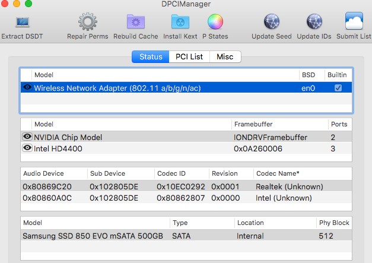Open the Install Kext tool
The height and width of the screenshot is (263, 372).
point(180,22)
